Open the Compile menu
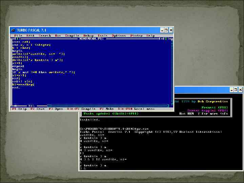Image resolution: width=244 pixels, height=183 pixels. tap(72, 36)
